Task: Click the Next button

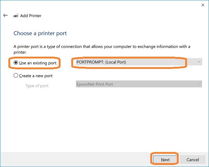Action: 165,159
